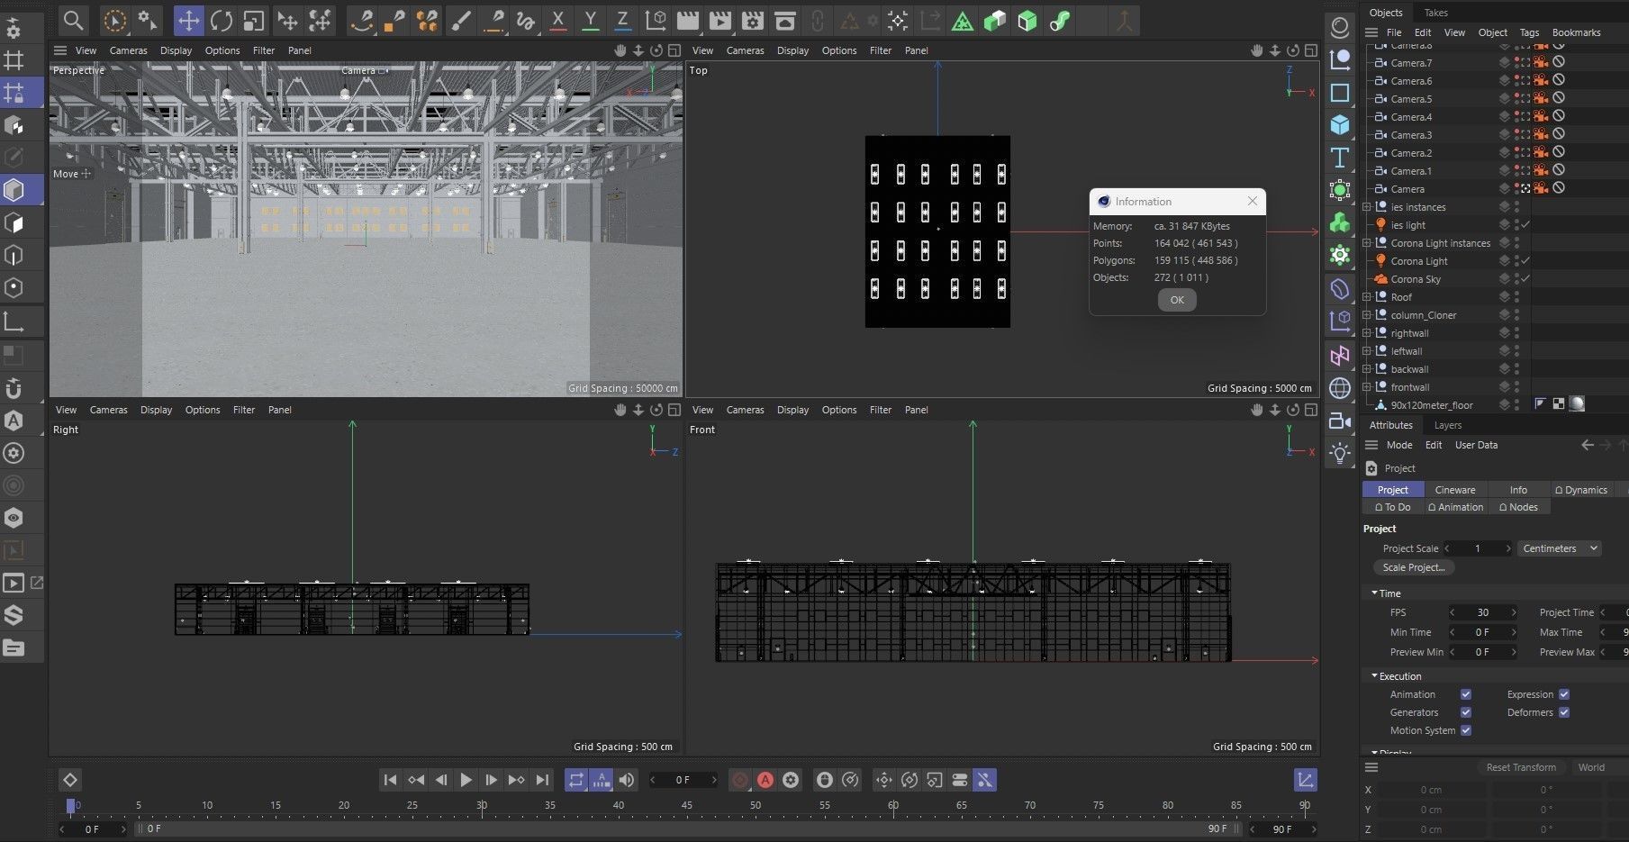Click OK in the Information dialog
Viewport: 1629px width, 842px height.
pyautogui.click(x=1177, y=300)
